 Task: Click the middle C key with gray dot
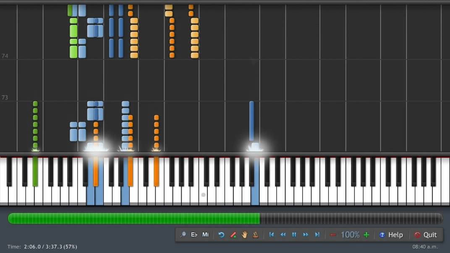coord(203,195)
